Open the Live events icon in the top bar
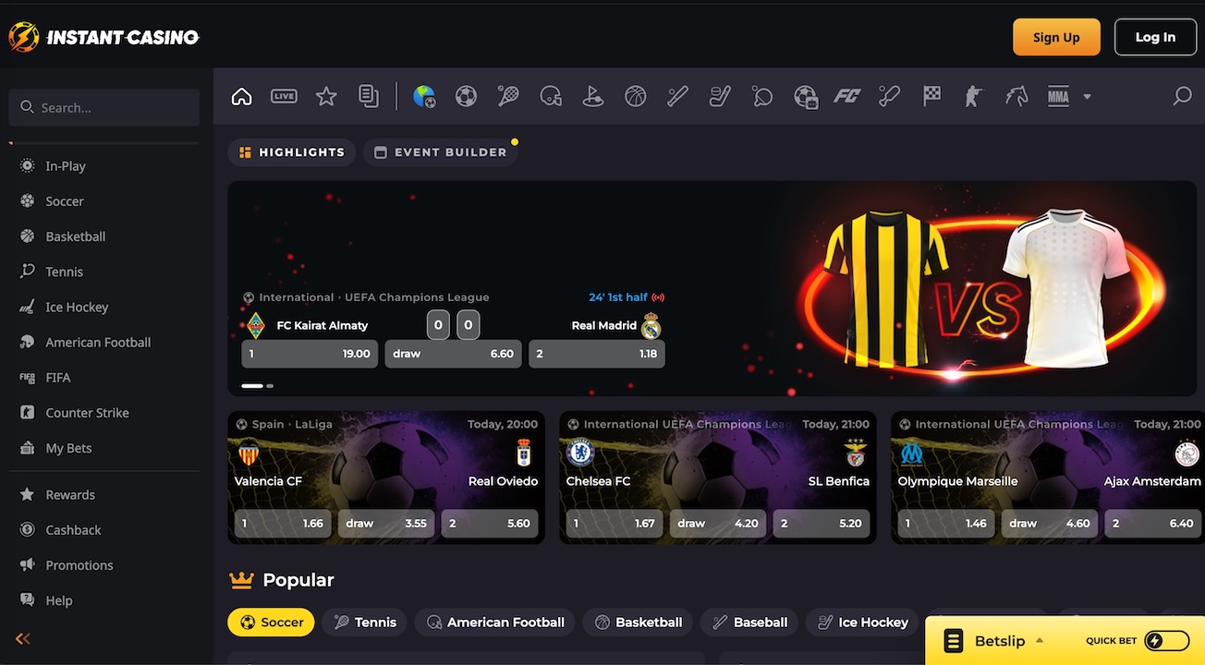 pyautogui.click(x=284, y=96)
